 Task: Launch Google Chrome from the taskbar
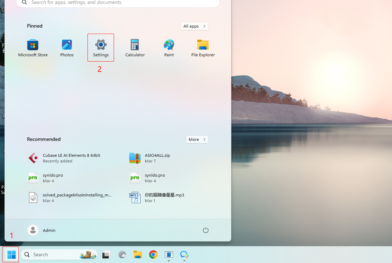tap(153, 255)
